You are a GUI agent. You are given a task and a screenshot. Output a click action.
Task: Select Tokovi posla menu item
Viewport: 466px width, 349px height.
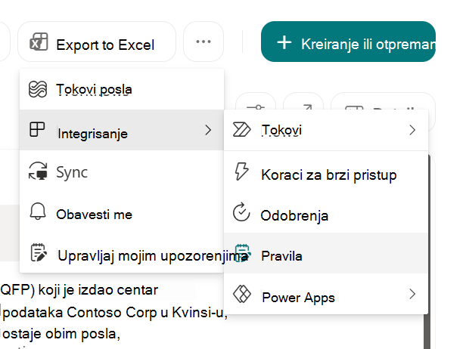coord(122,89)
